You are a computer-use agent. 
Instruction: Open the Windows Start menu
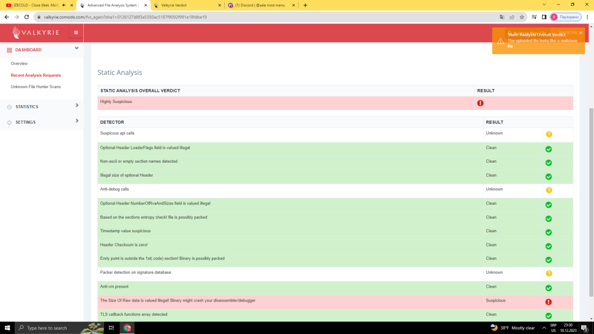[7, 328]
